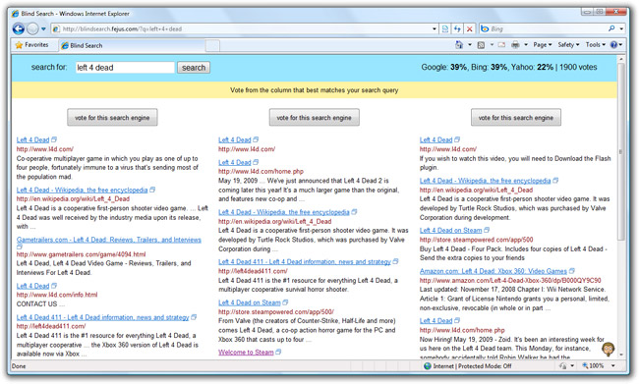The width and height of the screenshot is (639, 384).
Task: Click Internet Explorer icon in title bar
Action: (x=15, y=14)
